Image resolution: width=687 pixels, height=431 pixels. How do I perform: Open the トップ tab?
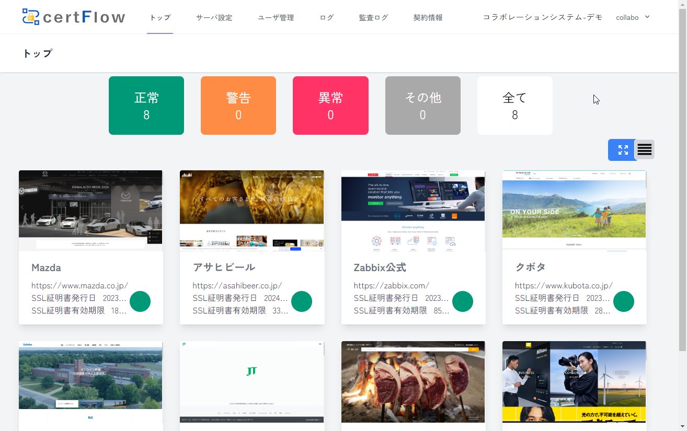pyautogui.click(x=160, y=17)
